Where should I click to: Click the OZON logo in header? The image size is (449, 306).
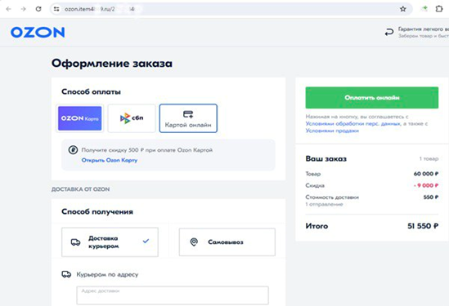click(38, 33)
